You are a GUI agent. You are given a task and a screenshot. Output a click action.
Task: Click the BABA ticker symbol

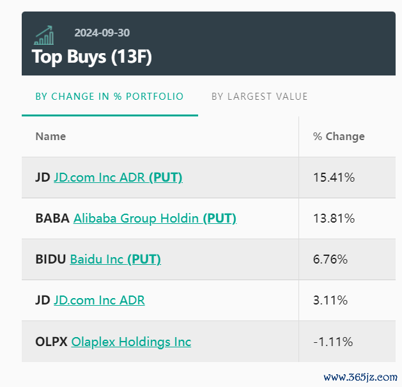[52, 219]
